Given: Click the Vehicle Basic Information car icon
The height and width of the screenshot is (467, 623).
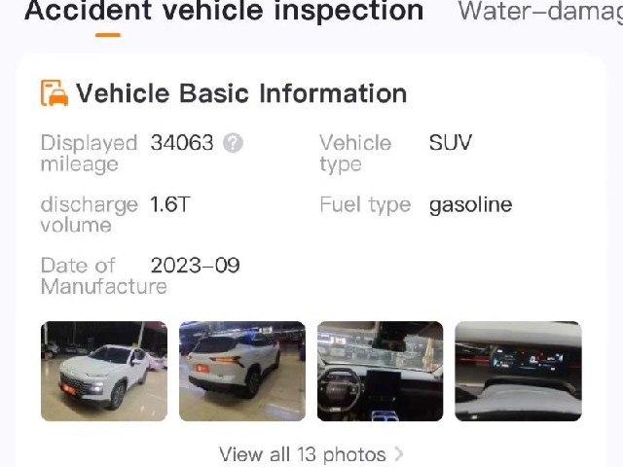Looking at the screenshot, I should (55, 93).
